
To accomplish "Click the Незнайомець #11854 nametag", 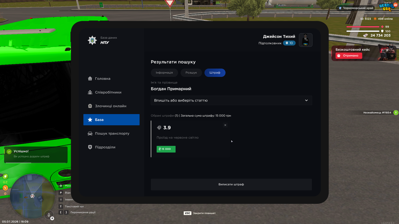I will (377, 113).
